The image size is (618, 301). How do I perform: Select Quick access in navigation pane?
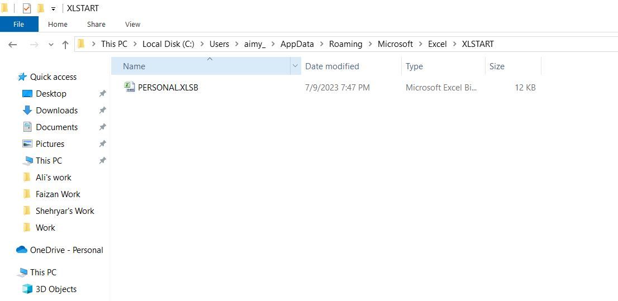53,77
